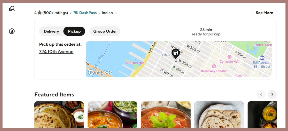Click 5th Avenue–59th Street subway icon

[x=262, y=58]
